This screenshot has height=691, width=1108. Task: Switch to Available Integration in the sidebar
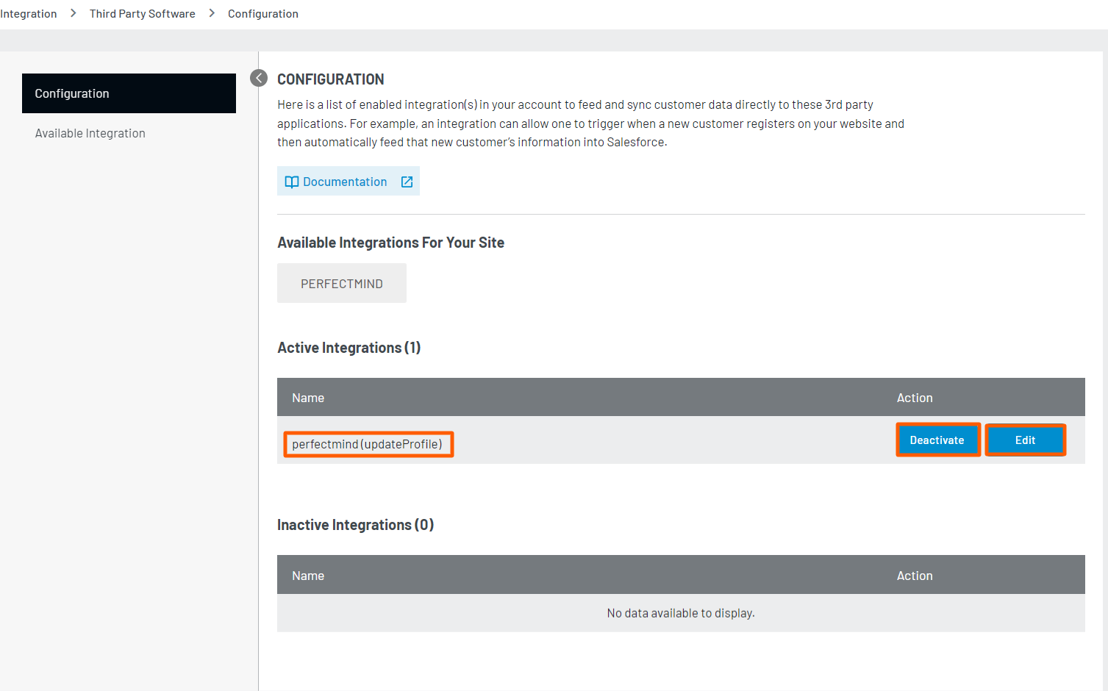[x=90, y=133]
